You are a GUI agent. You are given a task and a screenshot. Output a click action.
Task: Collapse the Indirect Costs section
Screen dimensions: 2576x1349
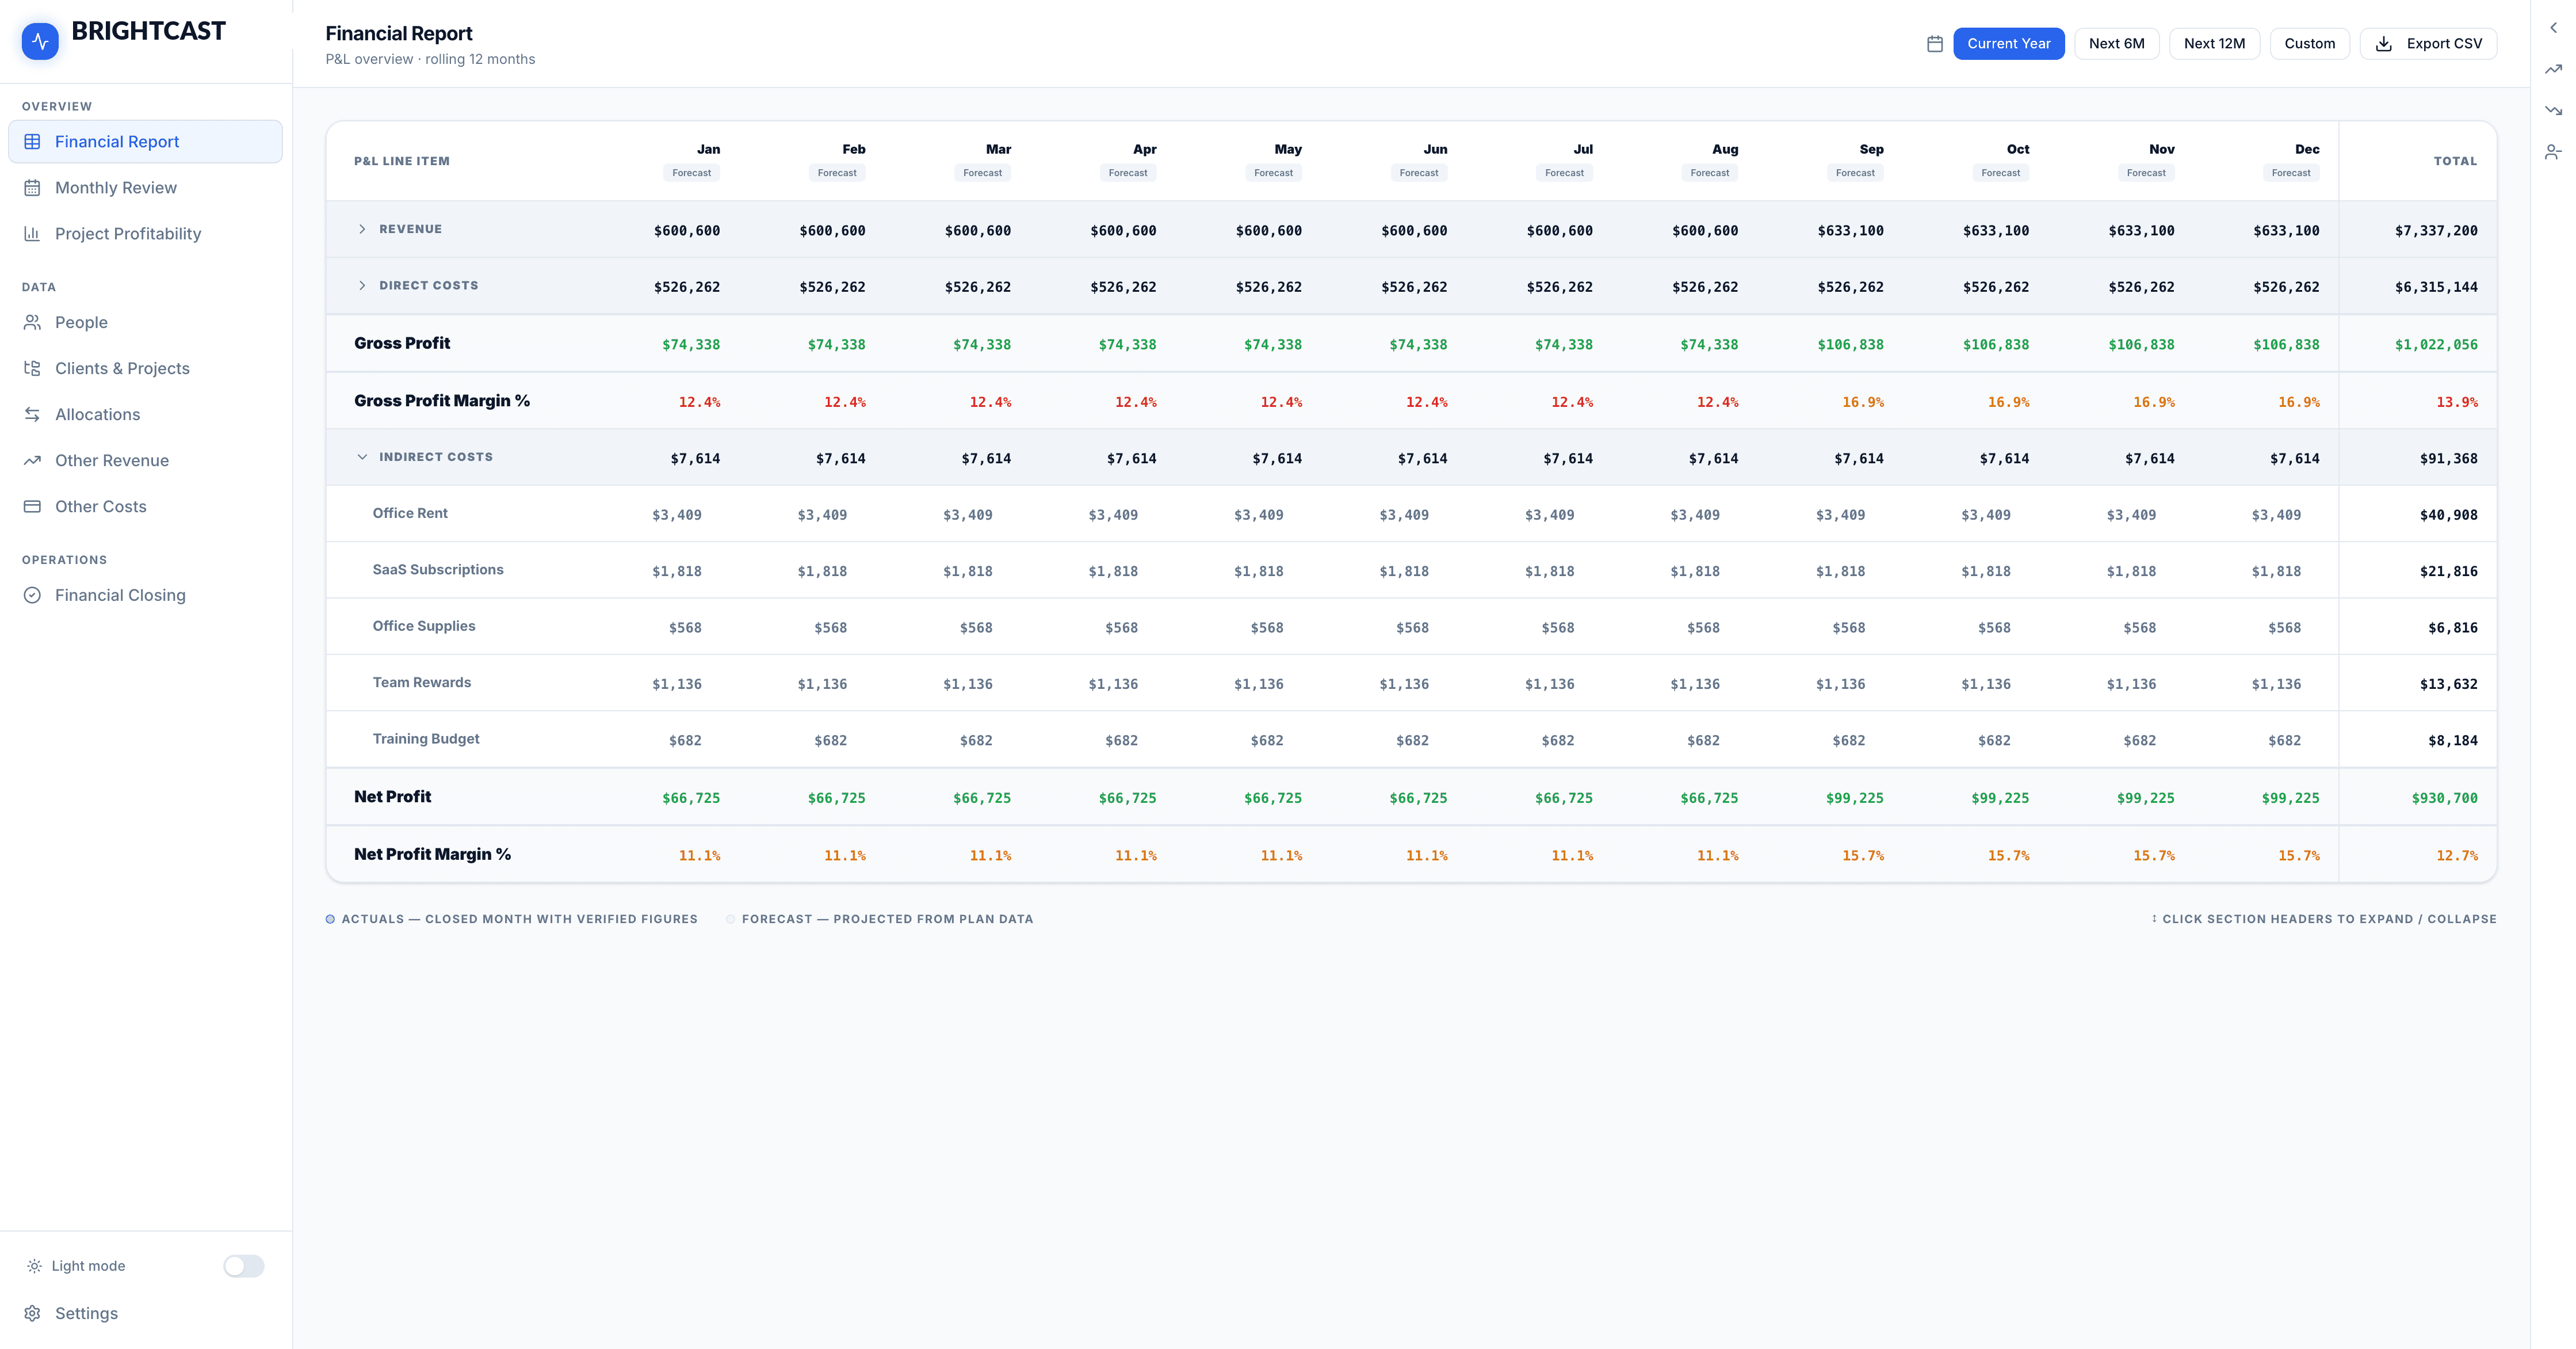(x=362, y=458)
